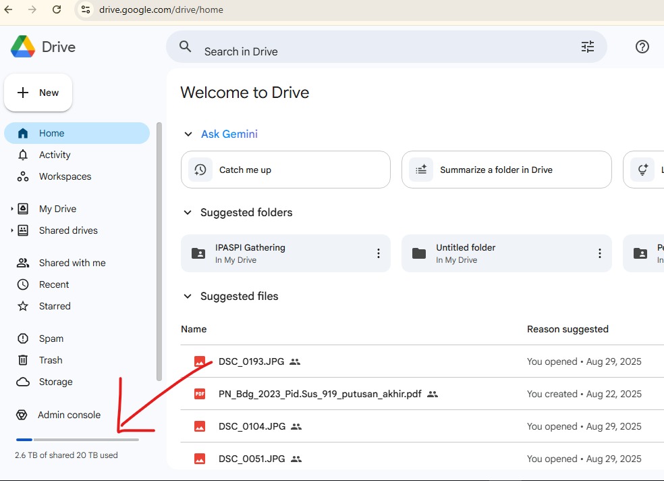Open more options for Untitled folder
Image resolution: width=664 pixels, height=481 pixels.
coord(599,253)
